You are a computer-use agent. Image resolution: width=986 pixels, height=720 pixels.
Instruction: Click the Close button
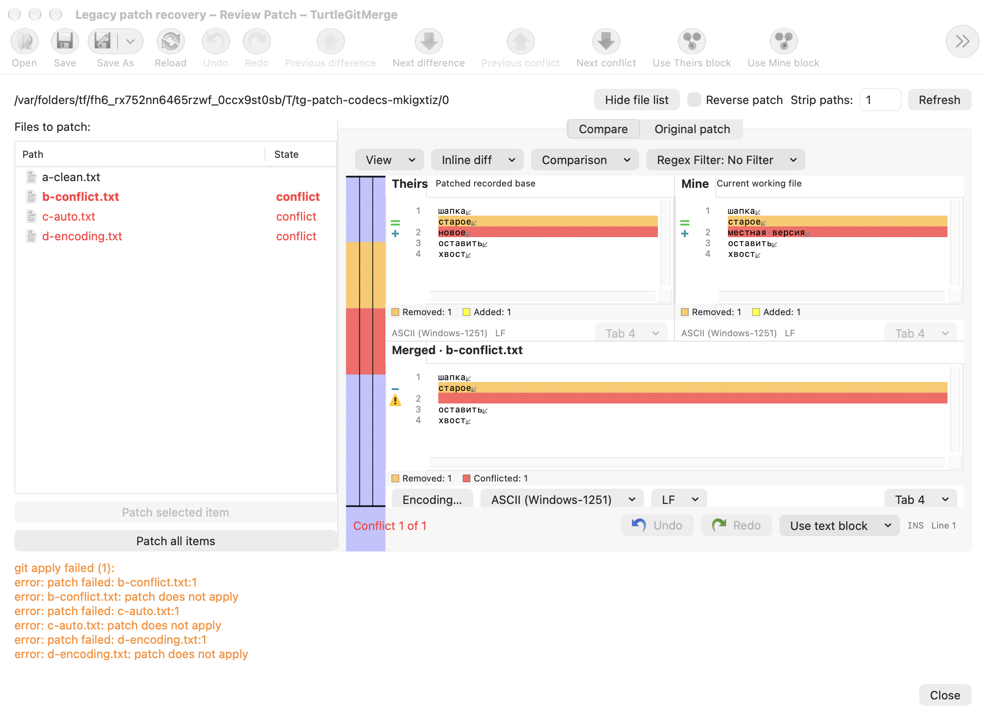pos(945,695)
